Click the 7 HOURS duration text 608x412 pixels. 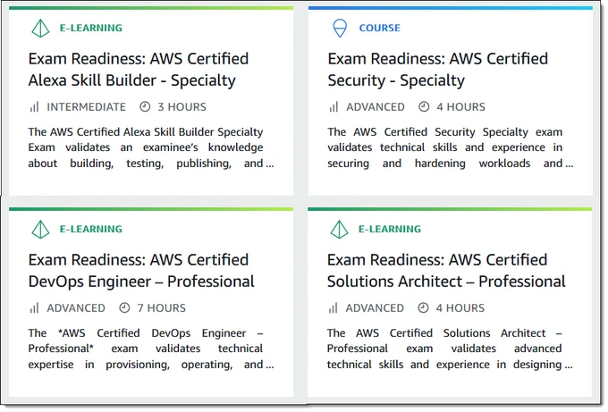click(x=161, y=308)
